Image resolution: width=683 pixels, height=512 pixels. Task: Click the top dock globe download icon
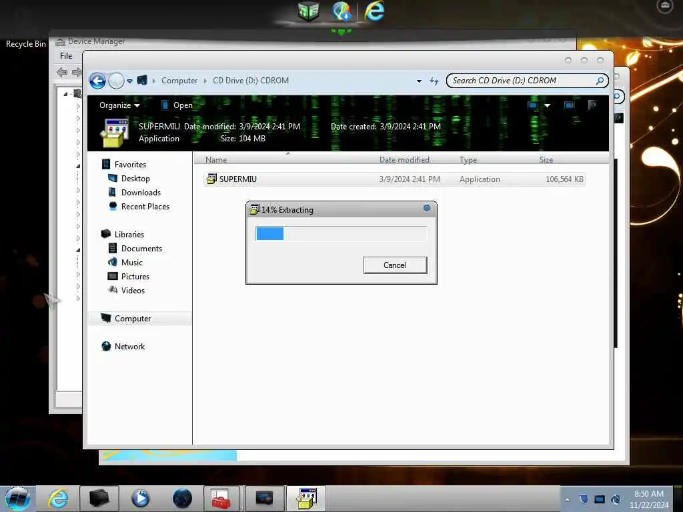click(342, 11)
